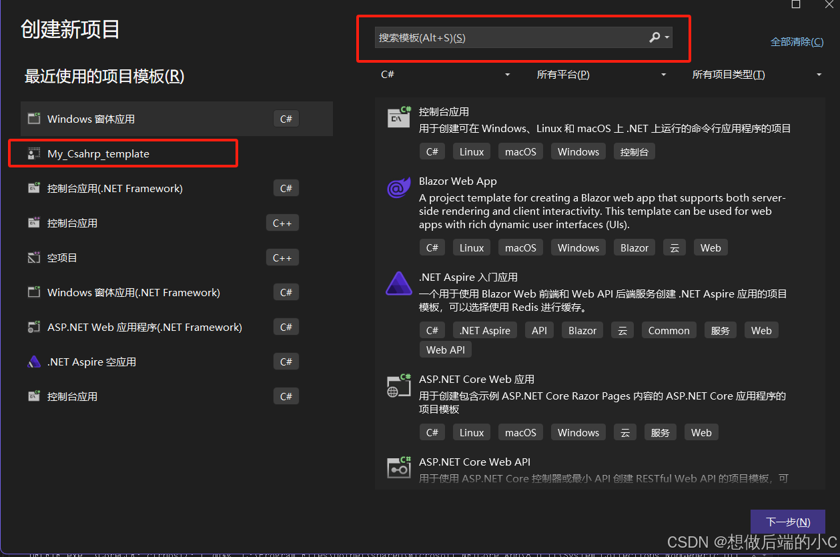This screenshot has height=557, width=840.
Task: Click the 云 tag under Blazor Web App
Action: pyautogui.click(x=675, y=247)
